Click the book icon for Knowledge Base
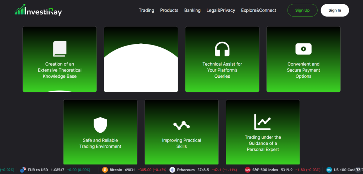Viewport: 363px width, 174px height. click(60, 49)
